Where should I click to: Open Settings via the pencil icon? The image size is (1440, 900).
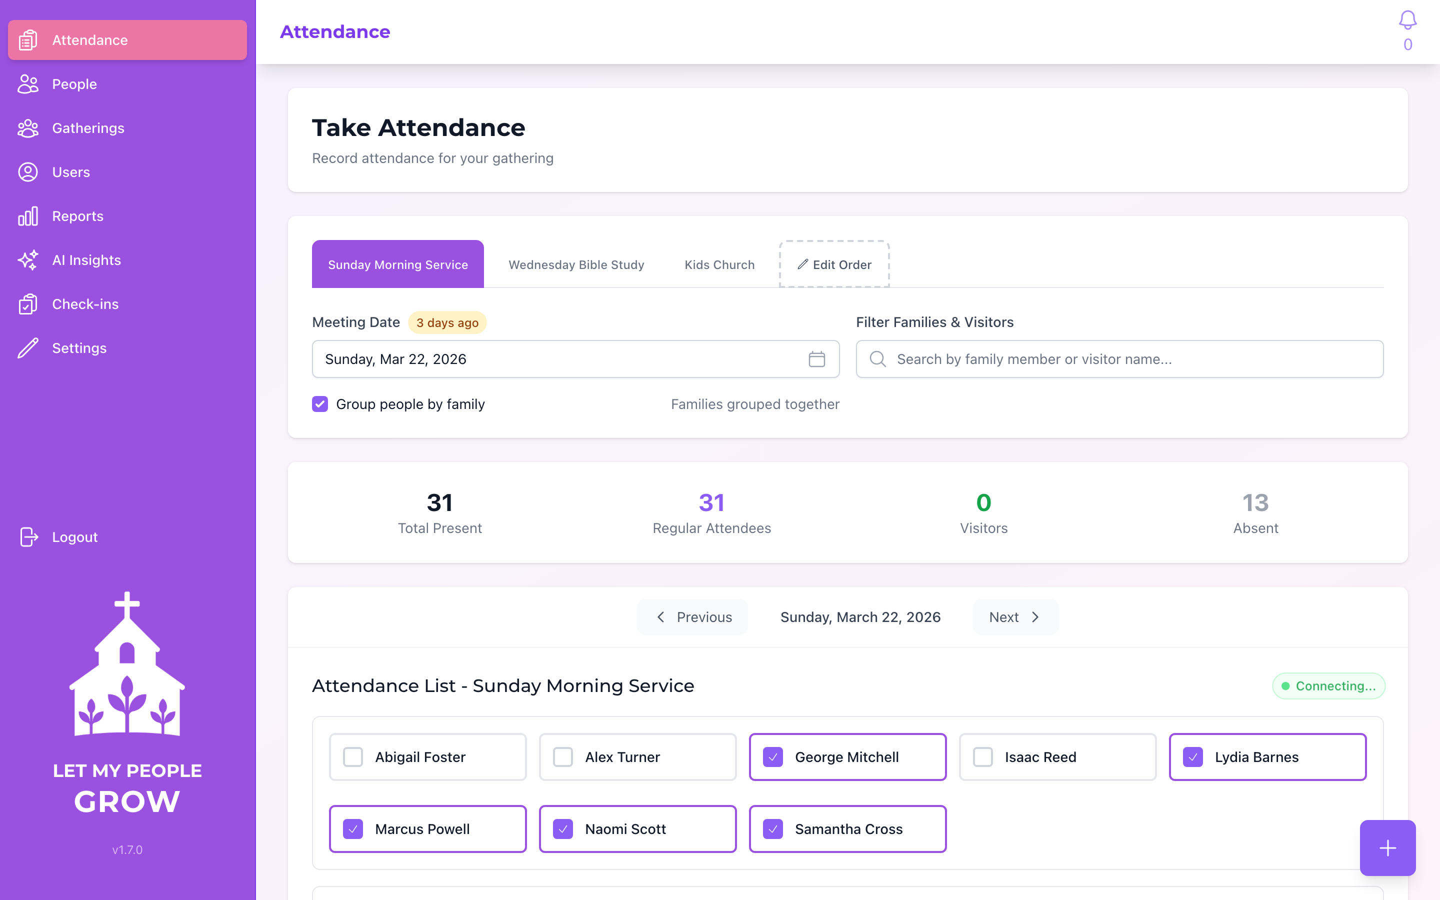28,347
